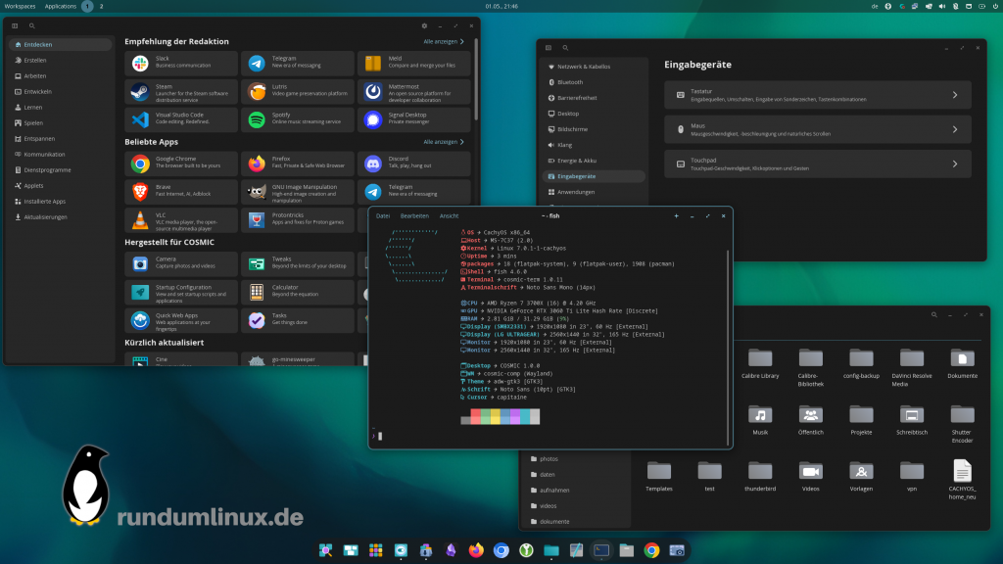Click the terminal window scrollbar
Screen dimensions: 1003x564
click(x=729, y=348)
